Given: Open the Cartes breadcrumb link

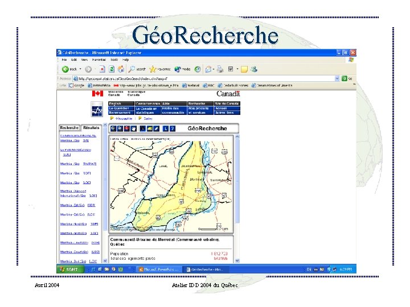Looking at the screenshot, I should [x=147, y=118].
